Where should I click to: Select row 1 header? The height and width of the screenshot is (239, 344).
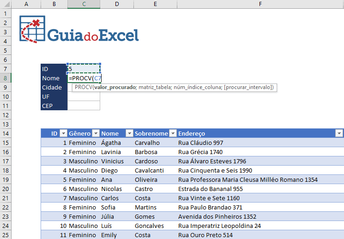coord(6,13)
